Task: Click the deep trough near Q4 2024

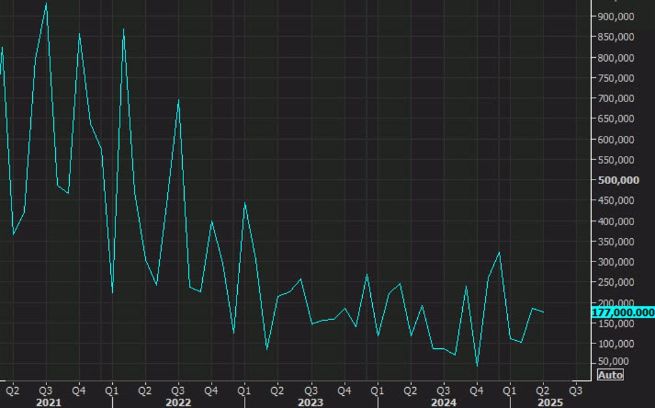Action: [478, 366]
